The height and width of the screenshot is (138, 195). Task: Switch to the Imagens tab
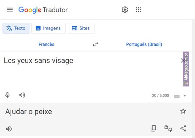tap(48, 28)
